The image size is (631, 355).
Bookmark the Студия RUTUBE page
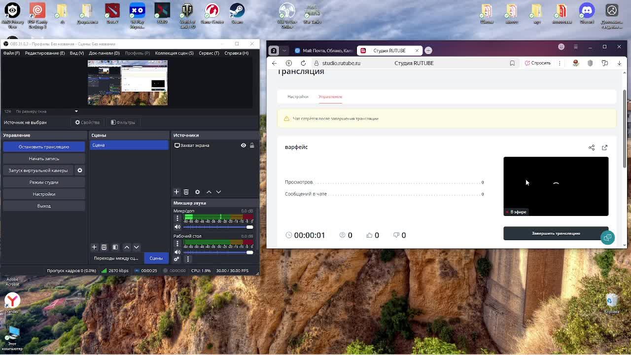(x=512, y=63)
